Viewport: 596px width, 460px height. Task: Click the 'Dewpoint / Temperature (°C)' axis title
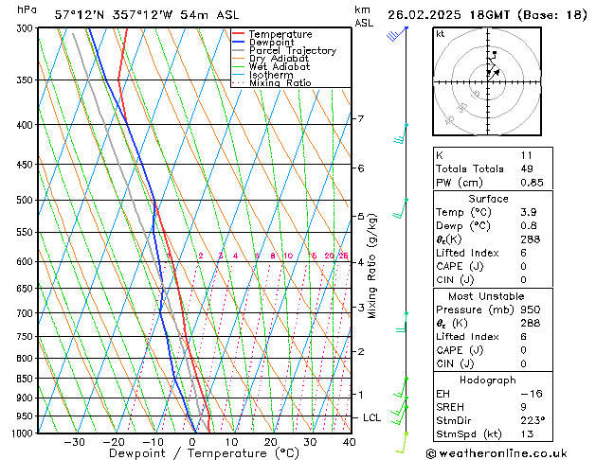point(204,453)
